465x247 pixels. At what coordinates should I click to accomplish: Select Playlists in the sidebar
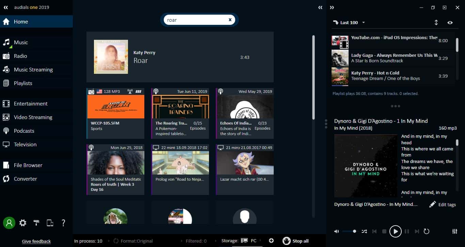tap(36, 83)
